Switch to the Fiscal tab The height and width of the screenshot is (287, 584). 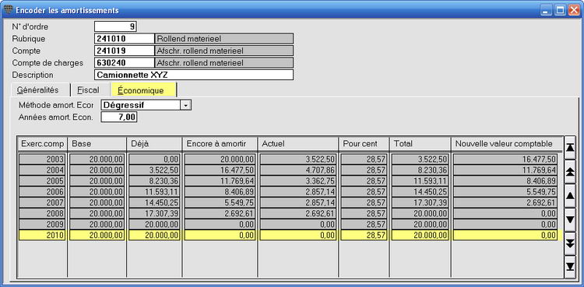click(x=89, y=90)
